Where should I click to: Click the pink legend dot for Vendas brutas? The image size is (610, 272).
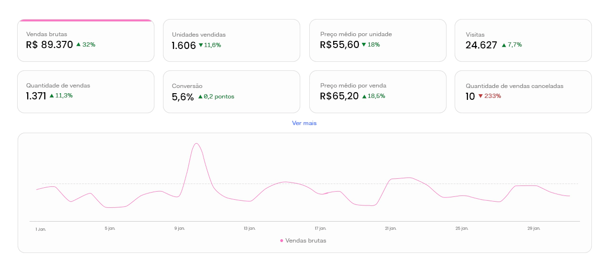coord(282,241)
